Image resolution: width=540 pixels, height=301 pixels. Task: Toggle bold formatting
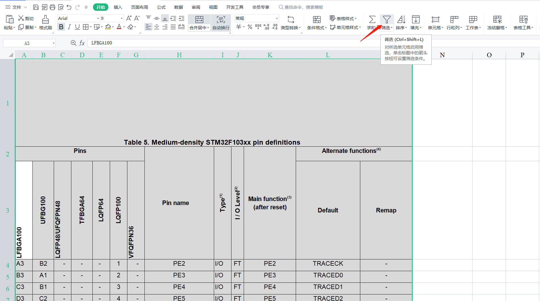pyautogui.click(x=61, y=27)
